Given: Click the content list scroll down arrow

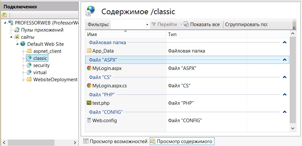Looking at the screenshot, I should click(x=293, y=128).
